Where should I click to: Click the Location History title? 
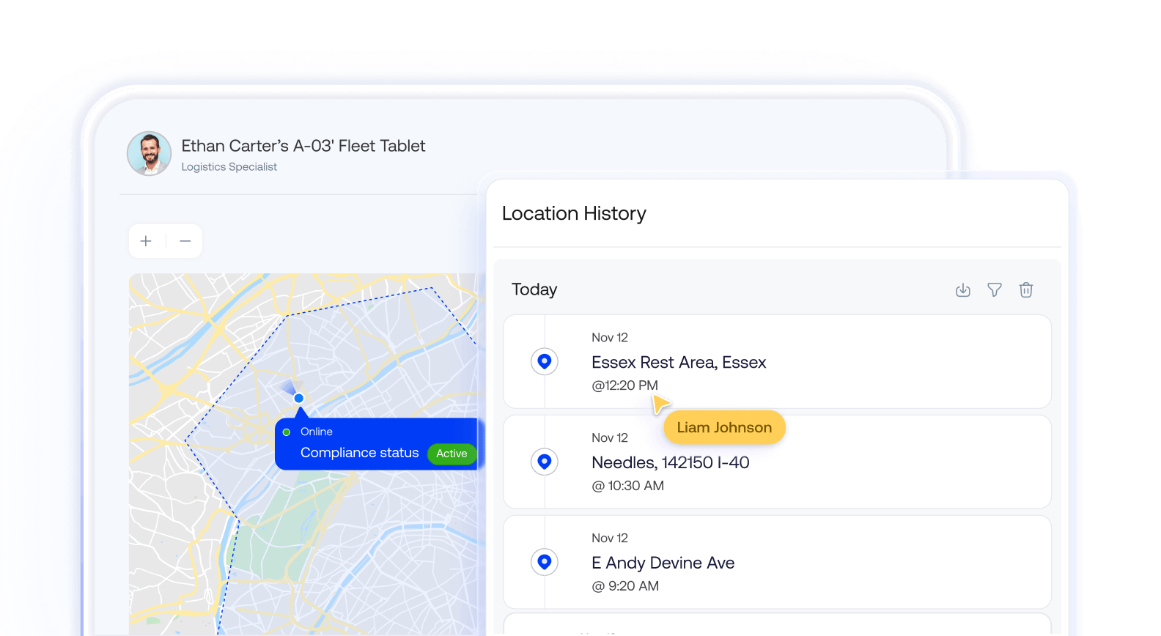[x=574, y=213]
